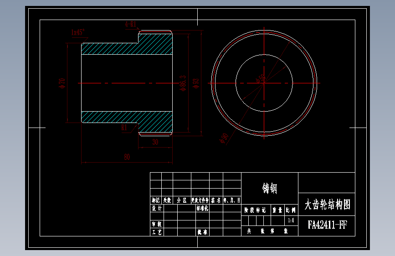Select the φ90 diameter label on circle view

pyautogui.click(x=224, y=138)
